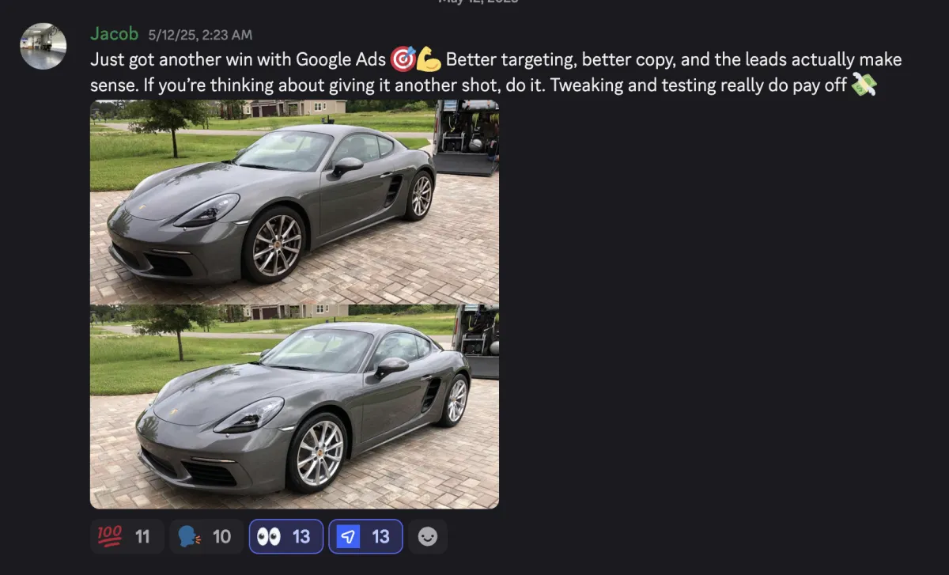Click the 2:23 AM message timestamp
The width and height of the screenshot is (949, 575).
(x=201, y=35)
